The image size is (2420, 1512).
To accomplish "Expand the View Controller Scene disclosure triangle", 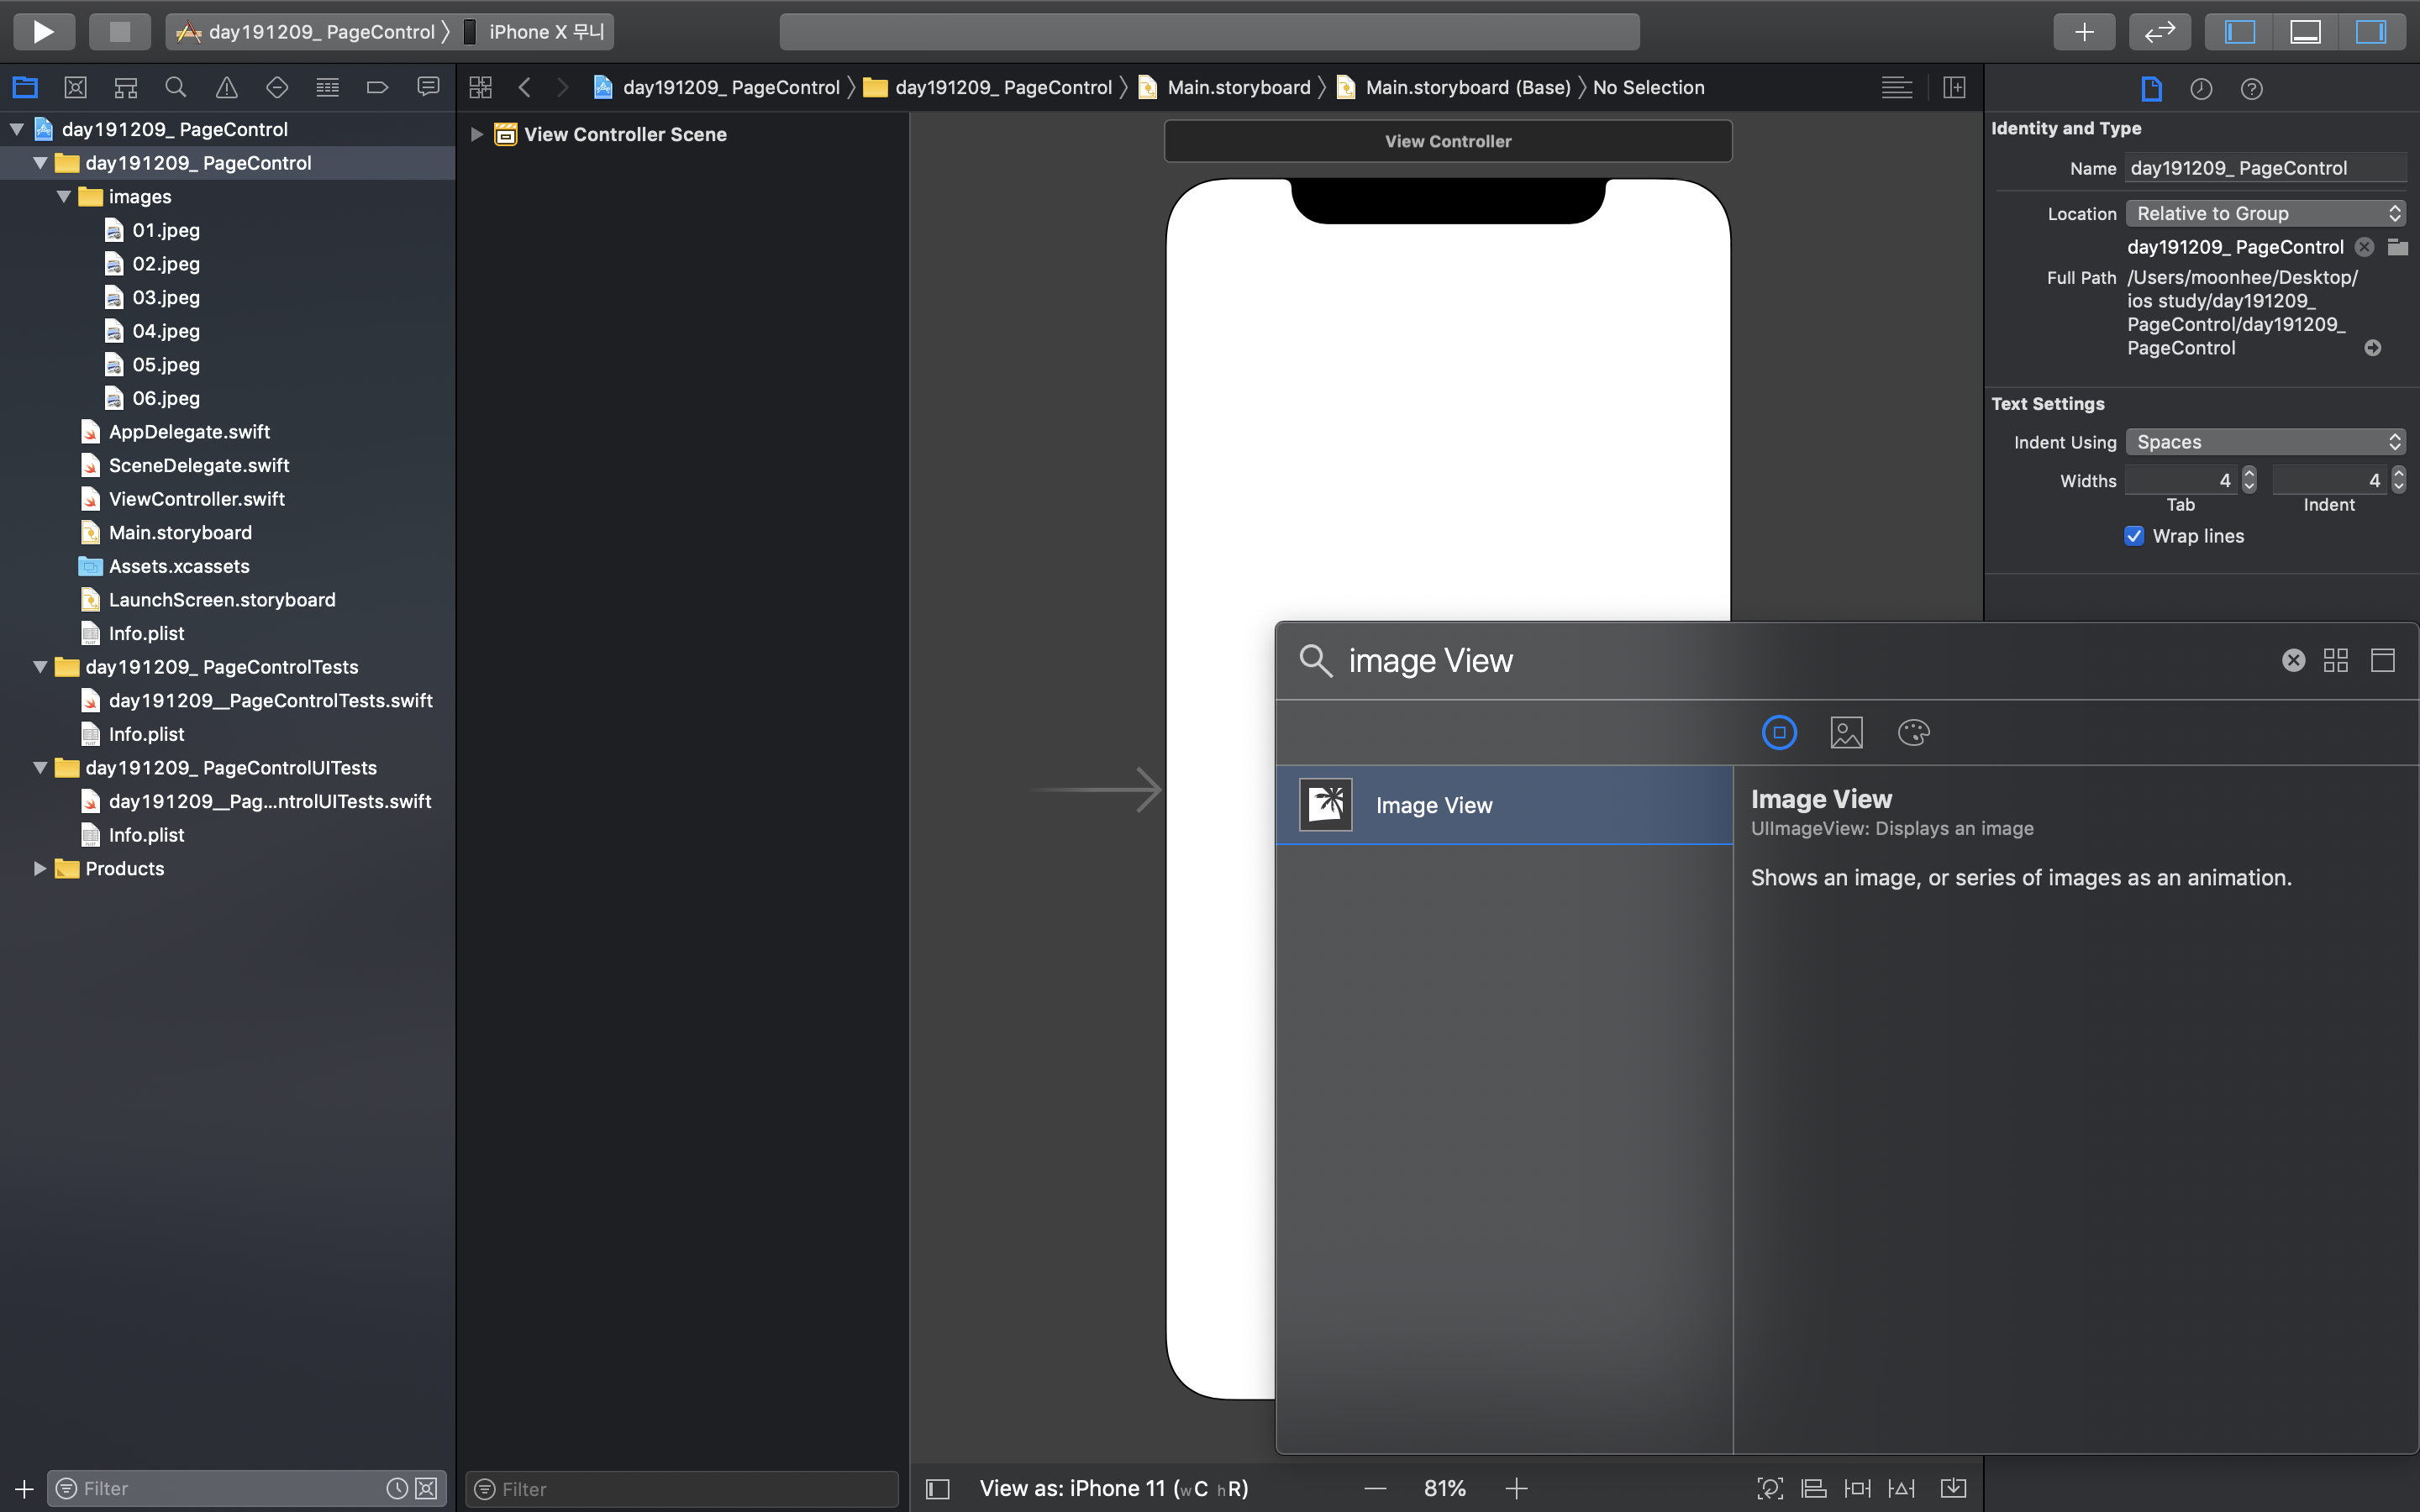I will pos(477,134).
